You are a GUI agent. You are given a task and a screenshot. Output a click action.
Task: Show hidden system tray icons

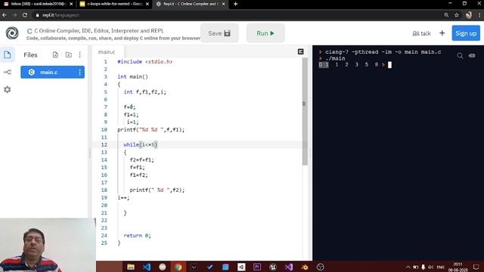coord(408,267)
